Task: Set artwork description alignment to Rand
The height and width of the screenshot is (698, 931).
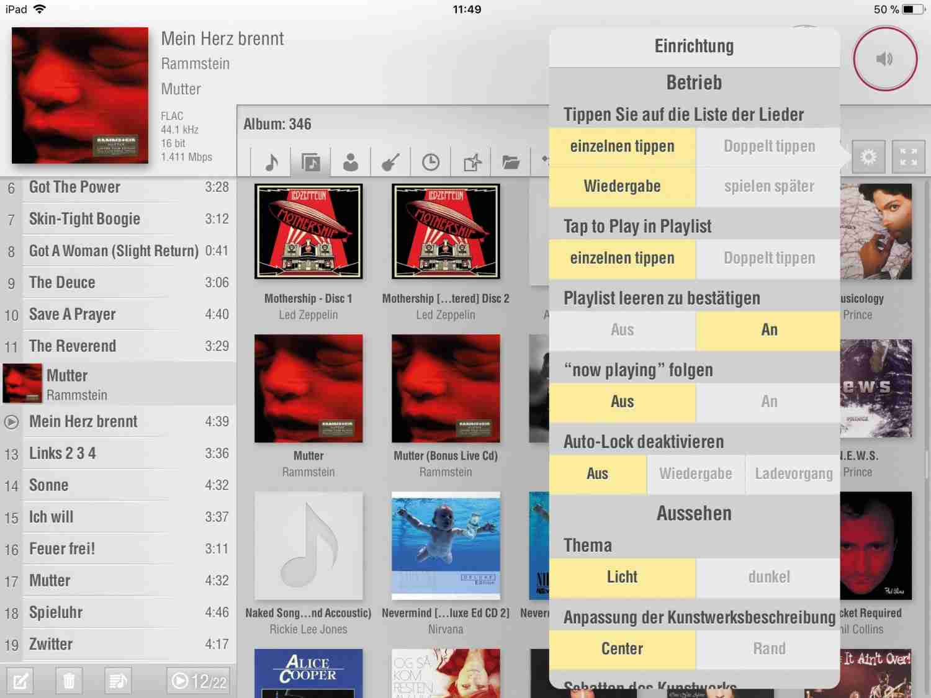Action: [768, 650]
